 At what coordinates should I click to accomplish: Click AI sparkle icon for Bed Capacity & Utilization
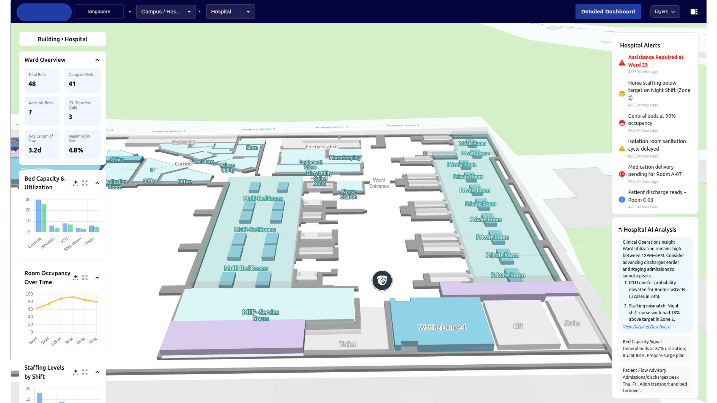tap(76, 183)
